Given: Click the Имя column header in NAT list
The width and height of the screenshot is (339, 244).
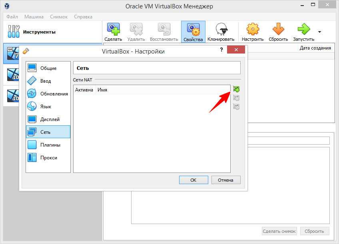Looking at the screenshot, I should [102, 90].
